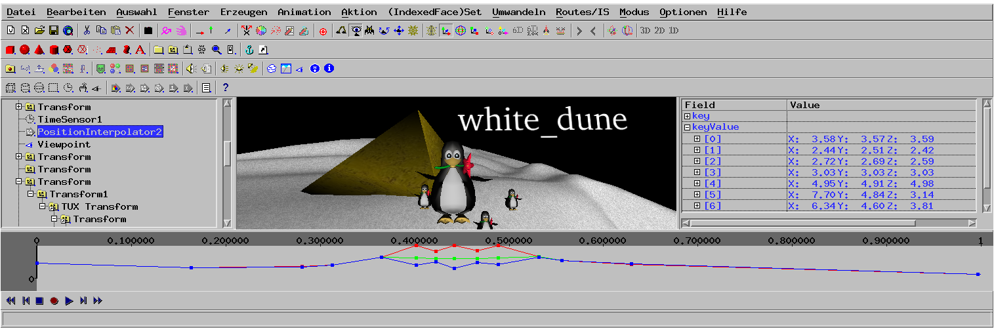The width and height of the screenshot is (994, 331).
Task: Open help with the question mark icon
Action: 225,87
